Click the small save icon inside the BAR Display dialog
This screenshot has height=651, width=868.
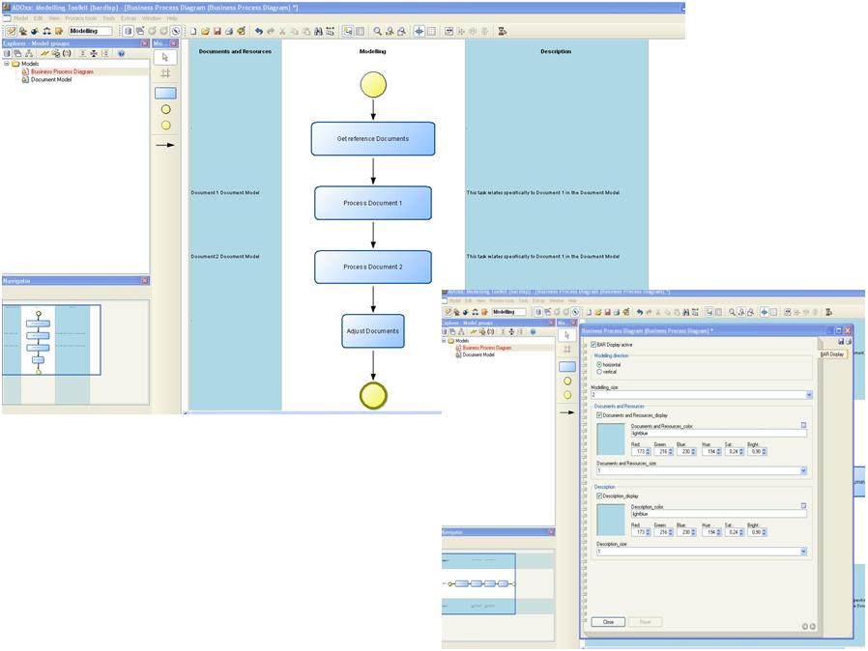coord(841,342)
